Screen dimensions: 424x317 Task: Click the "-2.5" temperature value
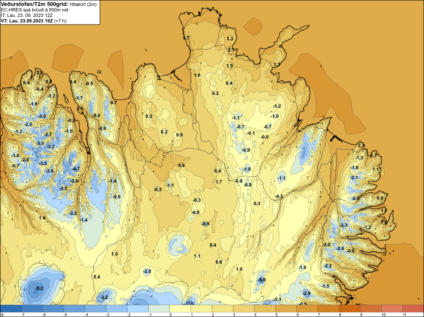pos(63,188)
